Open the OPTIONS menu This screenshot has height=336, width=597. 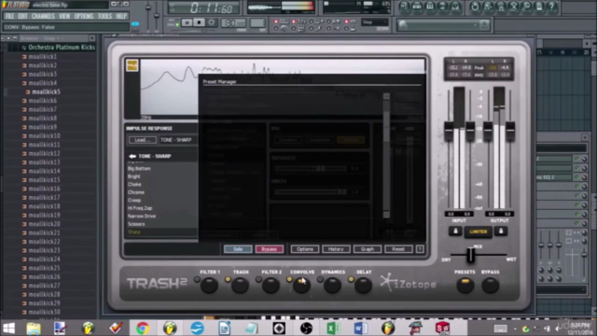pyautogui.click(x=84, y=16)
